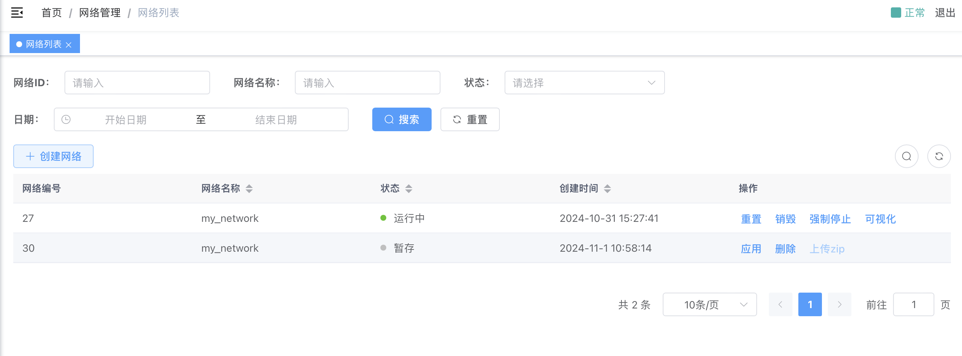Image resolution: width=962 pixels, height=356 pixels.
Task: Open the 状态 select dropdown
Action: pyautogui.click(x=584, y=83)
